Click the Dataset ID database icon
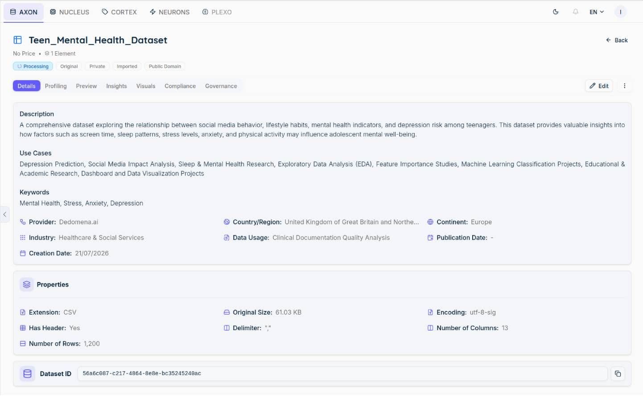The width and height of the screenshot is (643, 401). tap(27, 374)
